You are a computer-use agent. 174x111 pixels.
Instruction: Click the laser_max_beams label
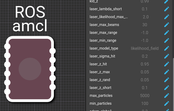click(104, 25)
